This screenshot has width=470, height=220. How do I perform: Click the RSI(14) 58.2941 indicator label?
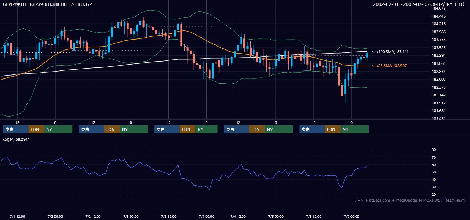tap(16, 139)
